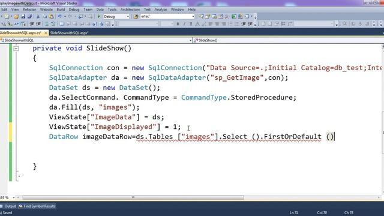This screenshot has height=216, width=384.
Task: Click inside the find text input box
Action: (x=166, y=16)
